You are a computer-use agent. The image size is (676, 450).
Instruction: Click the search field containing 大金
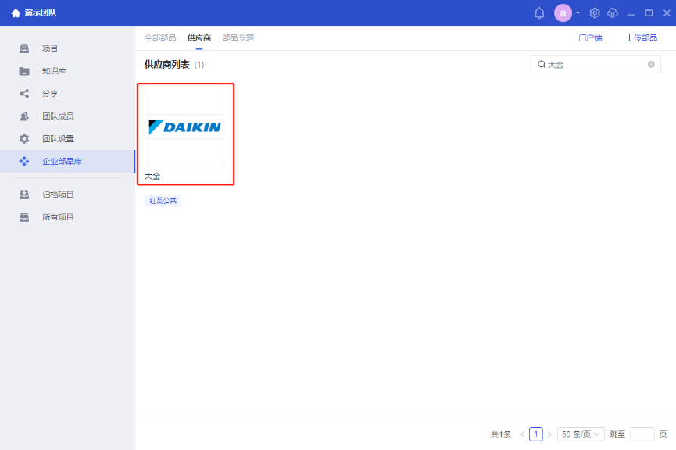[x=596, y=65]
